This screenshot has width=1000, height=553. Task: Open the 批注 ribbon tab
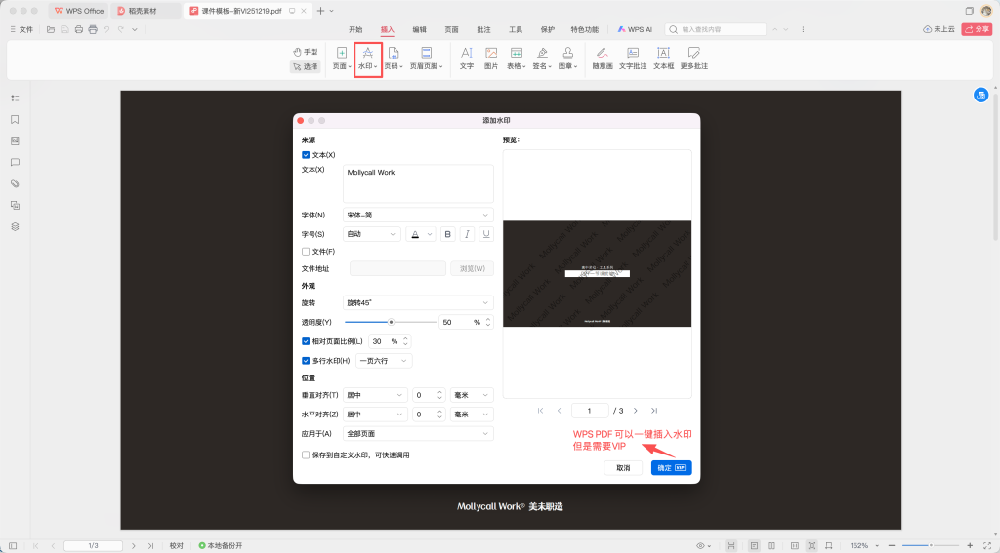pos(482,30)
